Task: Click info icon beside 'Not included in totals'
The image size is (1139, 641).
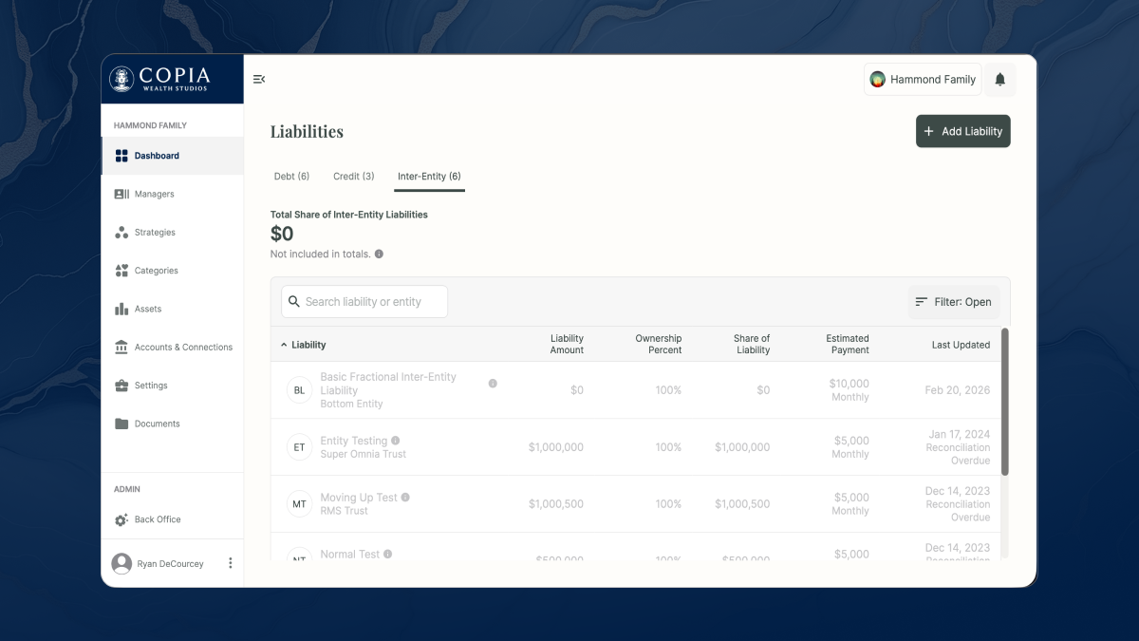Action: (379, 255)
